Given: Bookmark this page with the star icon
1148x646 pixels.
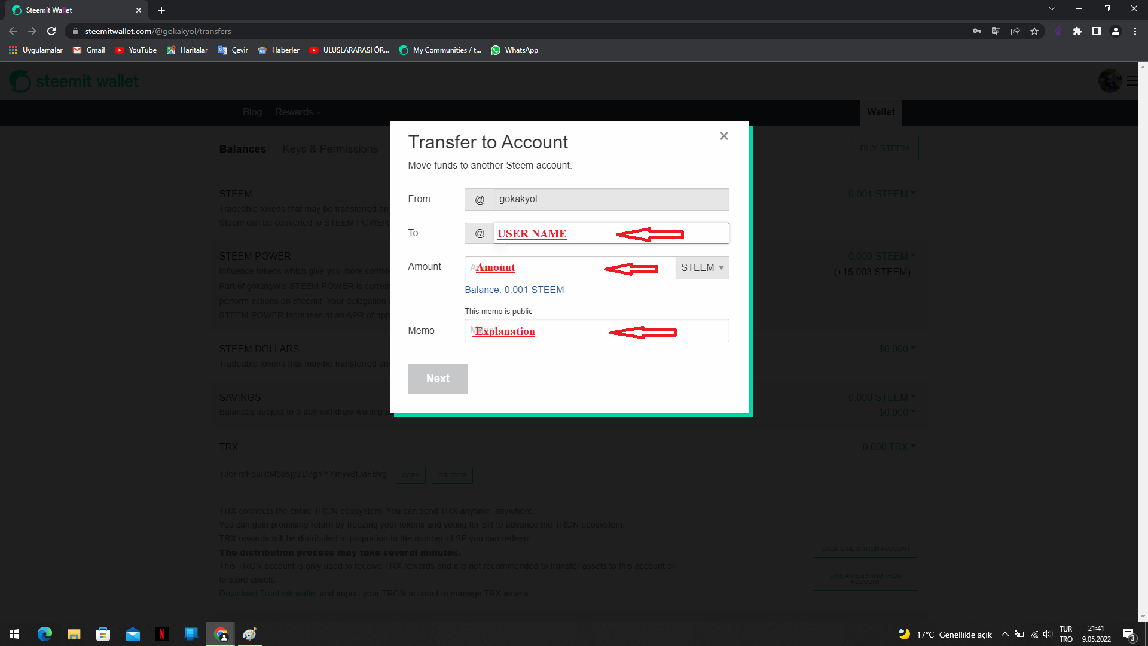Looking at the screenshot, I should click(x=1034, y=31).
